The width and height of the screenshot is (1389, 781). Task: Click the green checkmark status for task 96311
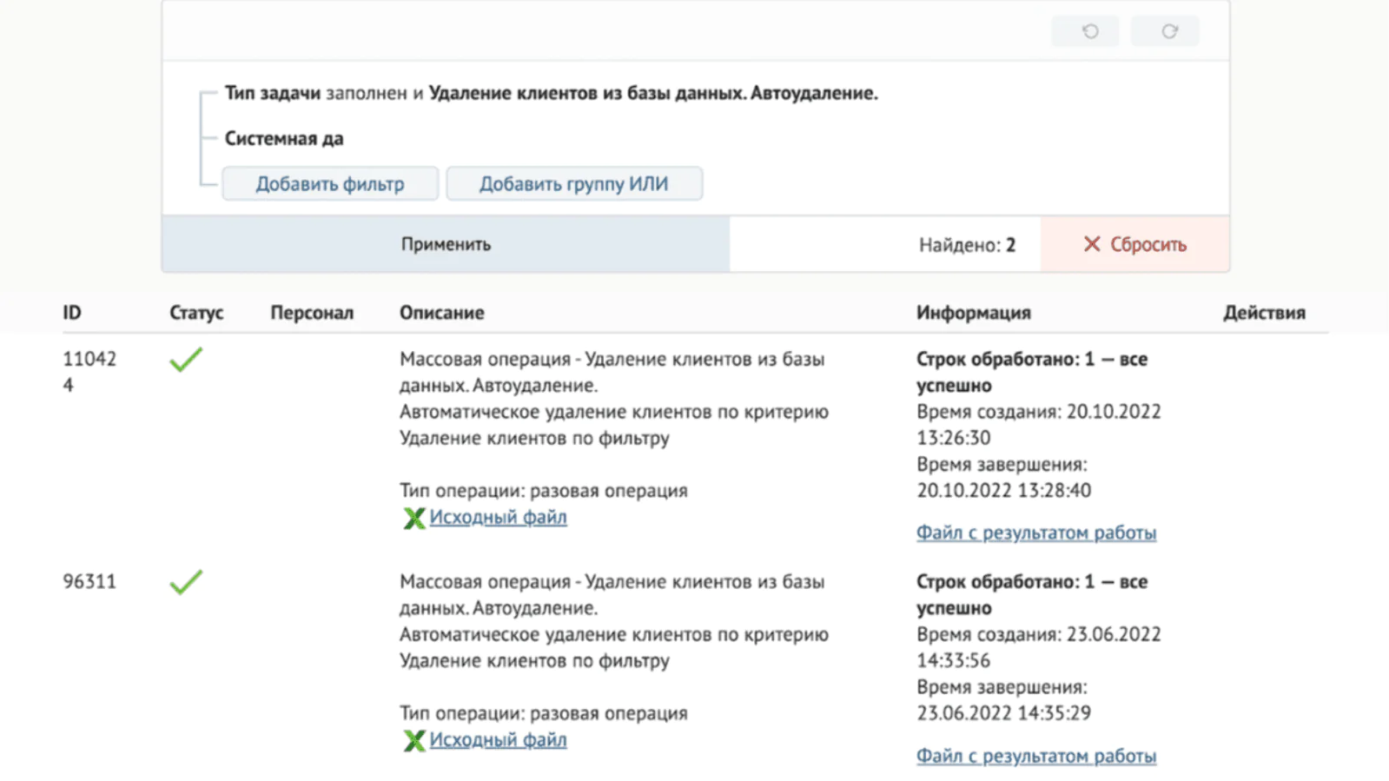click(x=186, y=582)
